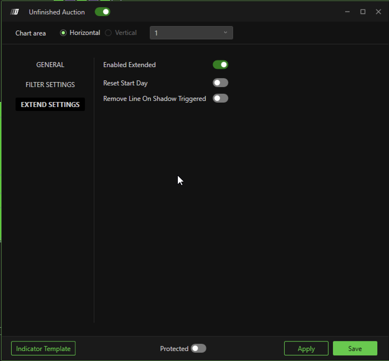Enable the Reset Start Day switch
The height and width of the screenshot is (361, 389).
[x=220, y=83]
